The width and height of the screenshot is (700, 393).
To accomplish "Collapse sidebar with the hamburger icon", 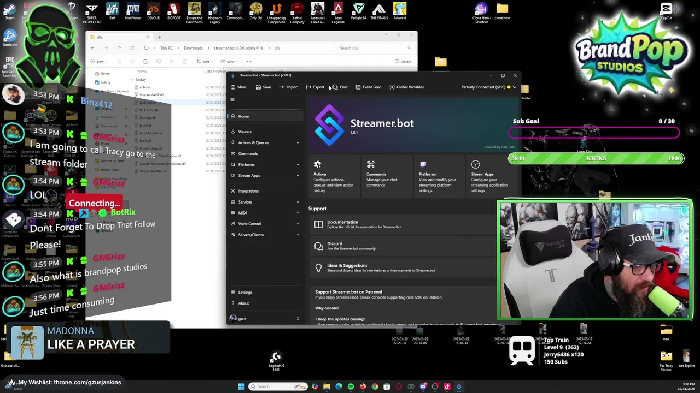I will [232, 99].
